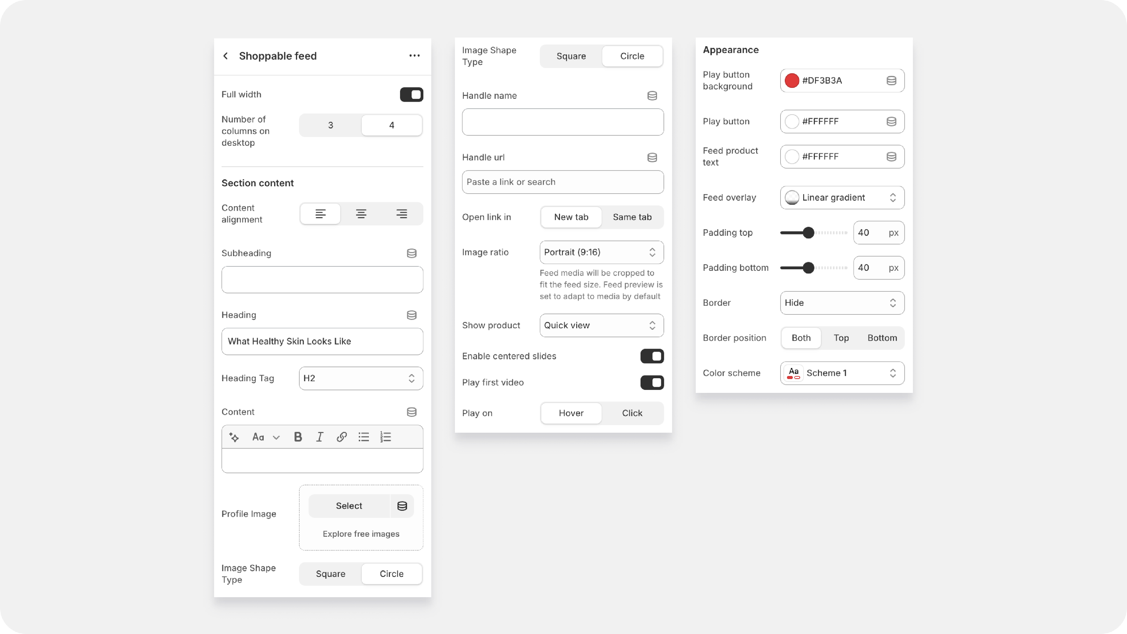Open the Heading Tag H2 dropdown
The width and height of the screenshot is (1127, 634).
point(361,378)
